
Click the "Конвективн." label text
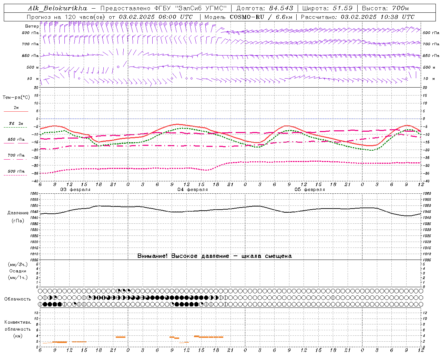[x=18, y=322]
